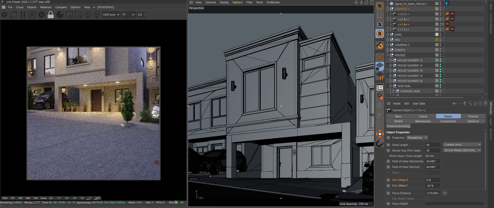494x208 pixels.
Task: Open the Composition tab
Action: tap(448, 121)
